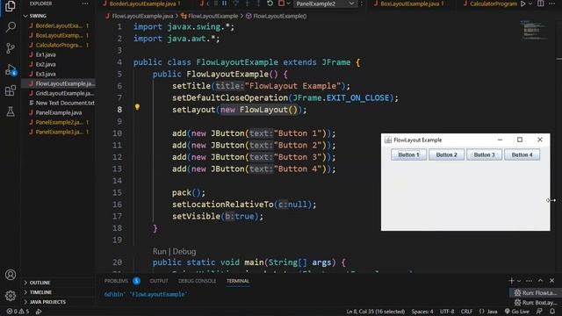Viewport: 562px width, 316px height.
Task: Open the Accounts menu icon
Action: (x=11, y=275)
